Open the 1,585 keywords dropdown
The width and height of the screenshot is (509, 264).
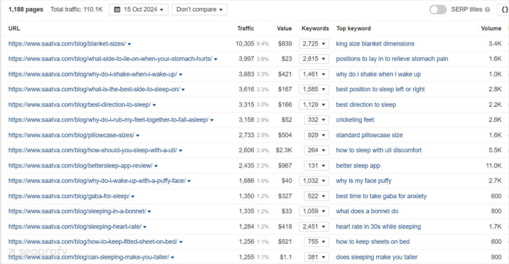pyautogui.click(x=314, y=89)
